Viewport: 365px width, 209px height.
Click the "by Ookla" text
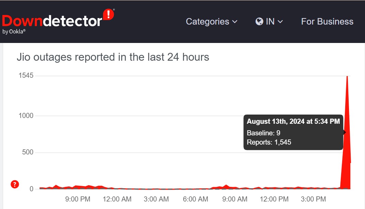pos(14,32)
